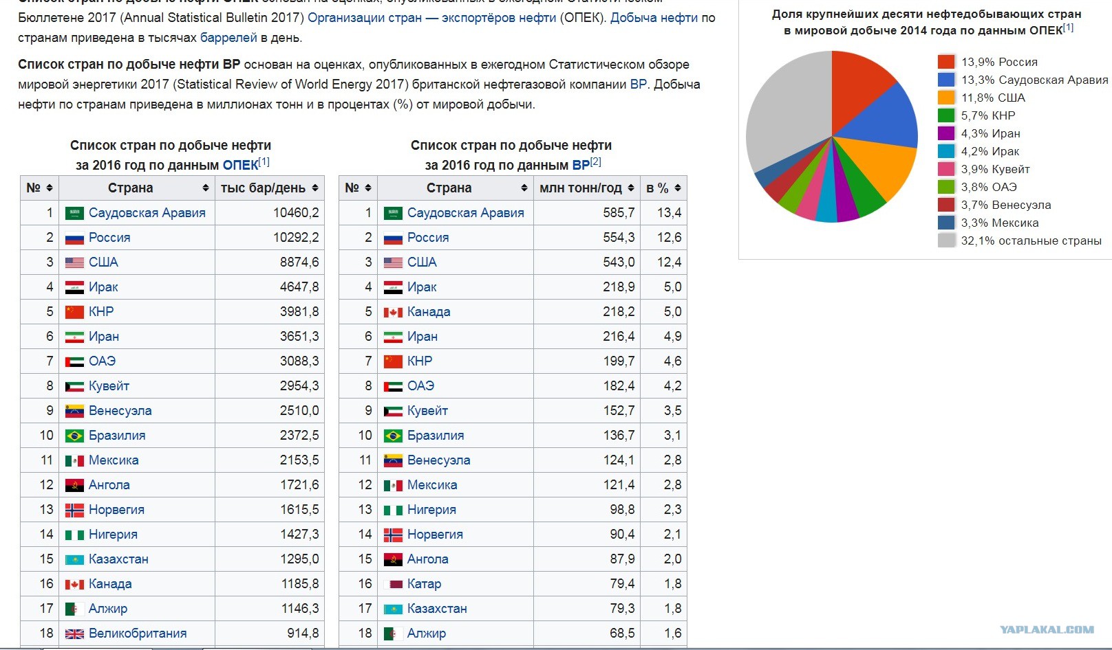The width and height of the screenshot is (1112, 650).
Task: Click the Canada flag in OPEC table
Action: pyautogui.click(x=74, y=584)
